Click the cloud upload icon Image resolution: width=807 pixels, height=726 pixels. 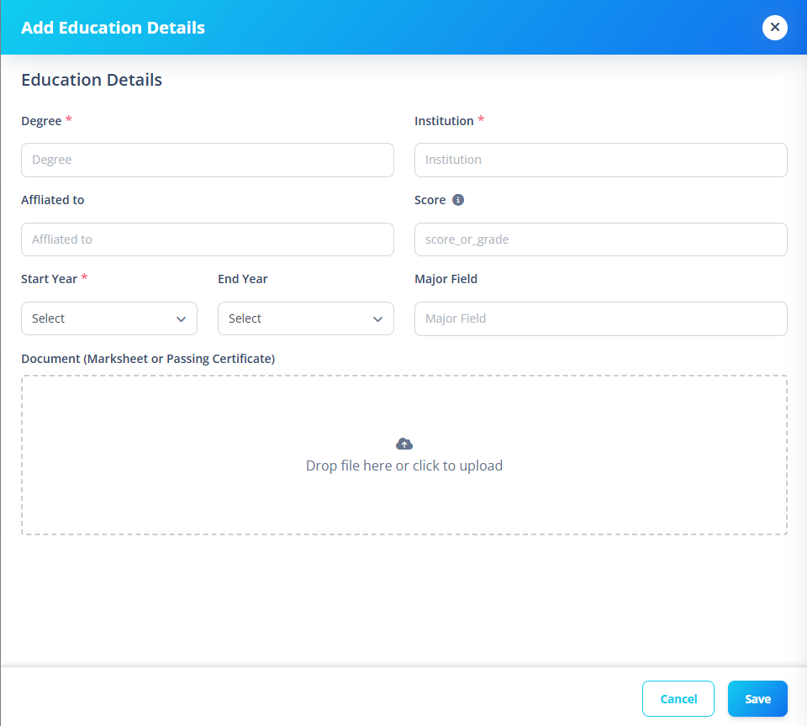(404, 444)
